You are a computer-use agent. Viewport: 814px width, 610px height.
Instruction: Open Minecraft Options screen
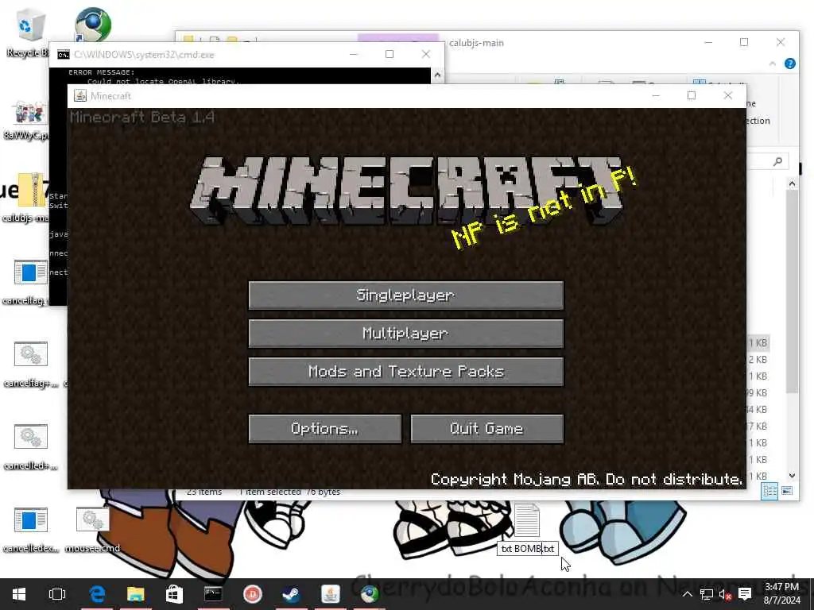325,428
